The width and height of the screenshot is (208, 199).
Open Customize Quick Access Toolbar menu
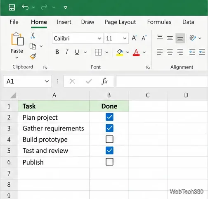coord(66,7)
